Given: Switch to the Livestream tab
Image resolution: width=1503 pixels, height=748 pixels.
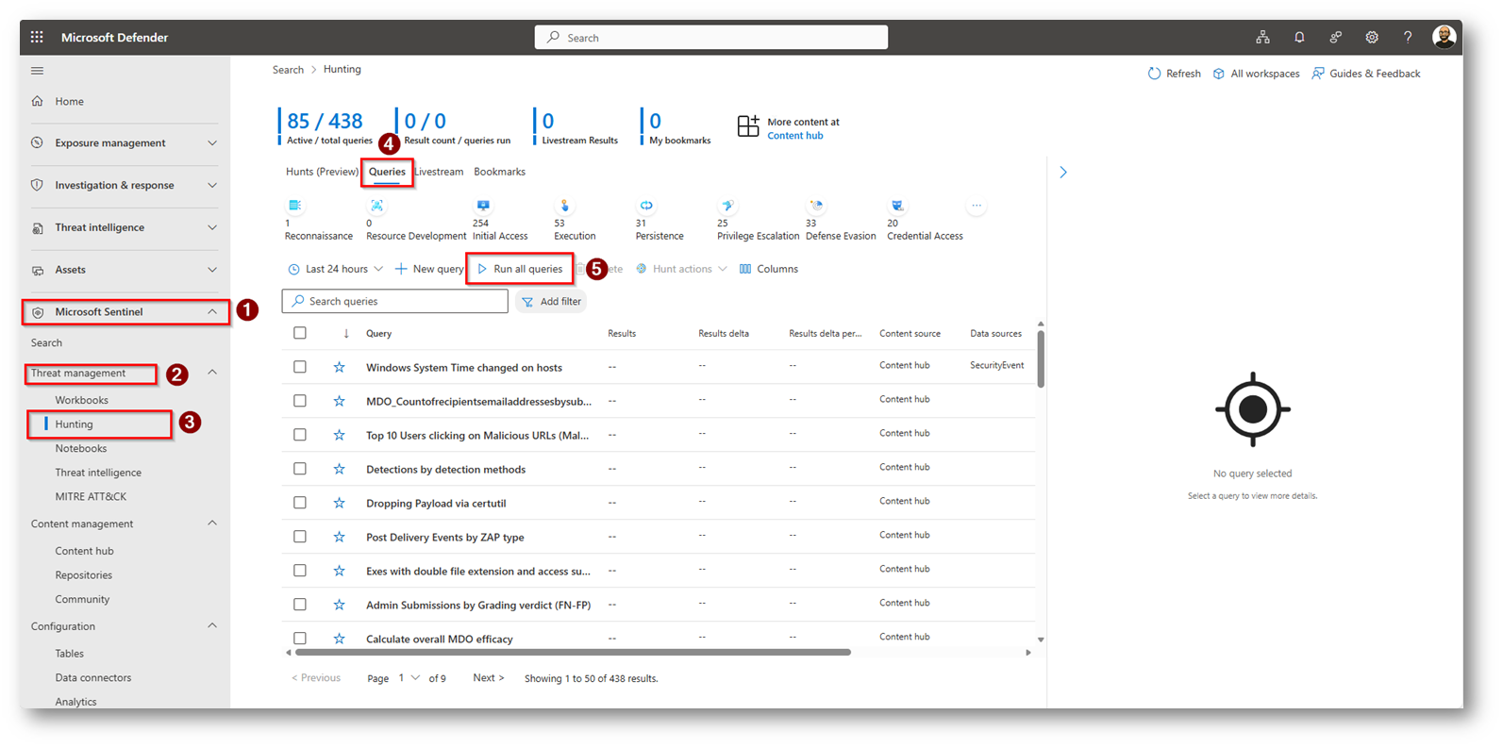Looking at the screenshot, I should pos(440,172).
